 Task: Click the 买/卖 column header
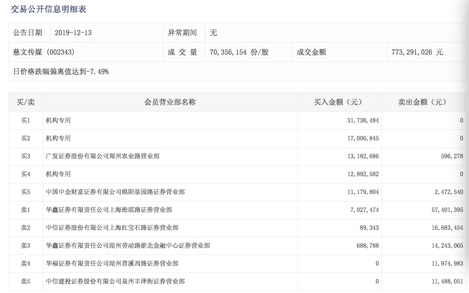coord(25,102)
